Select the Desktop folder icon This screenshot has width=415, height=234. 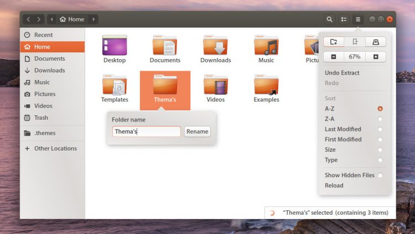pos(115,45)
